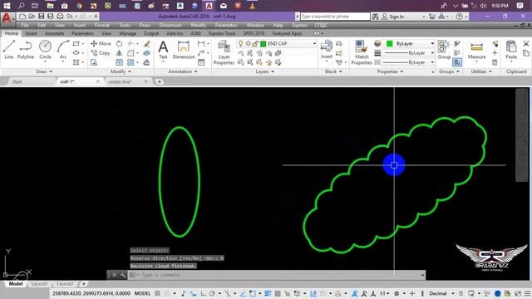Viewport: 532px width, 299px height.
Task: Select the Dimension tool
Action: pos(184,50)
